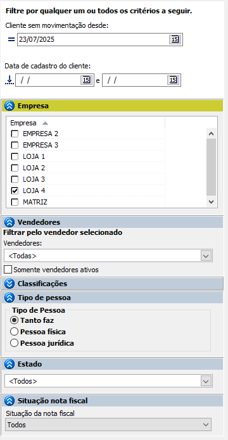
Task: Collapse the Empresa section chevron icon
Action: point(9,106)
